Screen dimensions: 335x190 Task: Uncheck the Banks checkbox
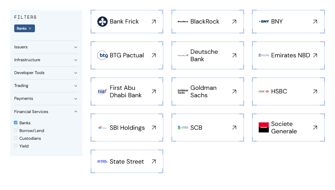[16, 123]
